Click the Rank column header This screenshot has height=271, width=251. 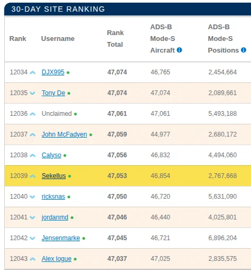click(18, 39)
